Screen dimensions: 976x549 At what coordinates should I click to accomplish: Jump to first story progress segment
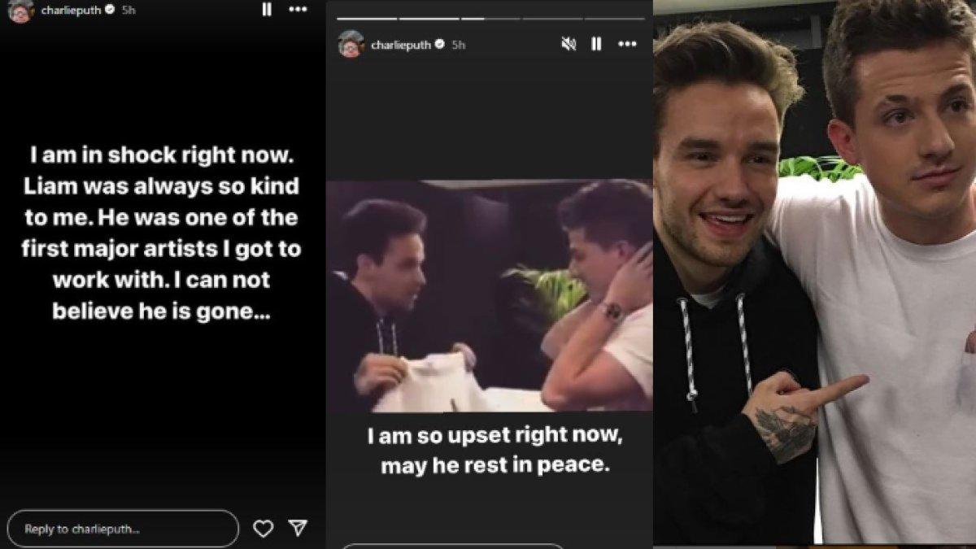click(x=367, y=18)
